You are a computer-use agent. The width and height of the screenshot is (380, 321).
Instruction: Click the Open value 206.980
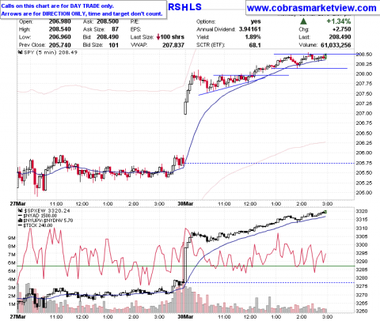coord(60,21)
